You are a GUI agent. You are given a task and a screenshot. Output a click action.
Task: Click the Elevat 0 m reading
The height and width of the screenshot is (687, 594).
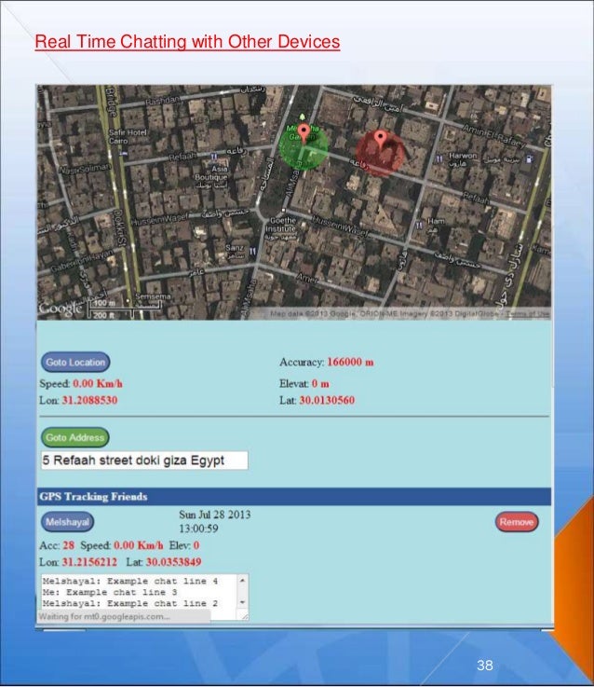[304, 383]
